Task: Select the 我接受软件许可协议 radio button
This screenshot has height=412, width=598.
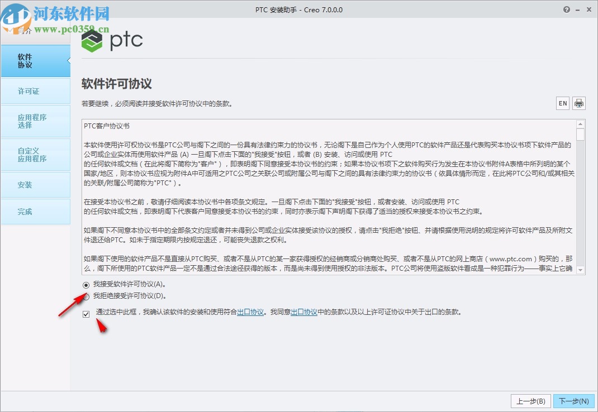Action: tap(86, 285)
